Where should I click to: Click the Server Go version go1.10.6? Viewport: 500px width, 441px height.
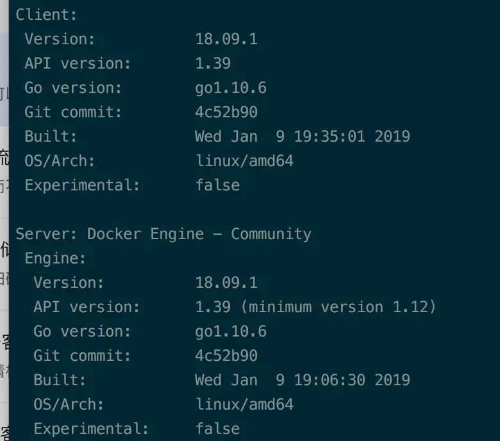pyautogui.click(x=231, y=331)
